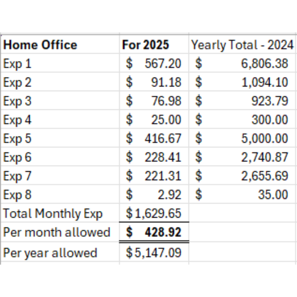Click the 1,094.10 yearly total cell
Viewport: 297px width, 297px height.
pyautogui.click(x=264, y=82)
